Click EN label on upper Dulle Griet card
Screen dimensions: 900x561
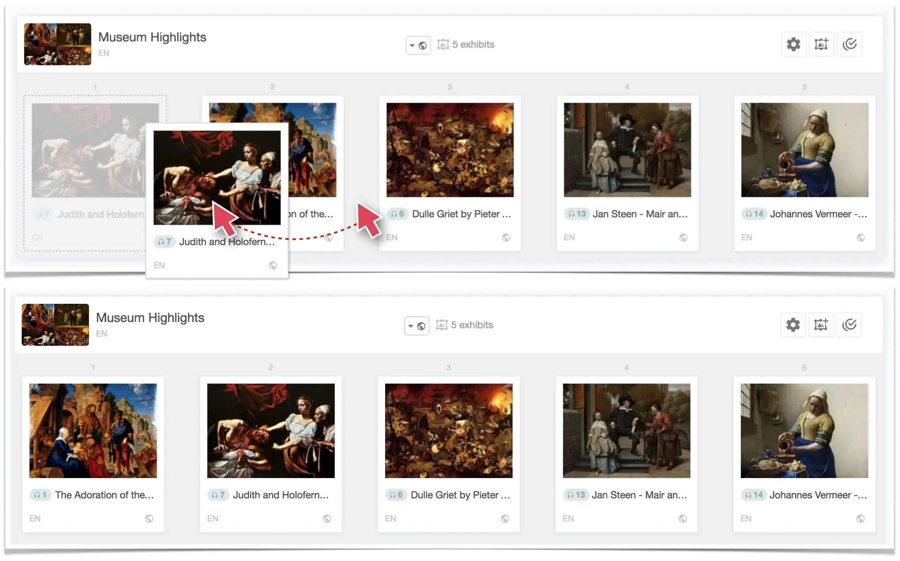tap(392, 237)
